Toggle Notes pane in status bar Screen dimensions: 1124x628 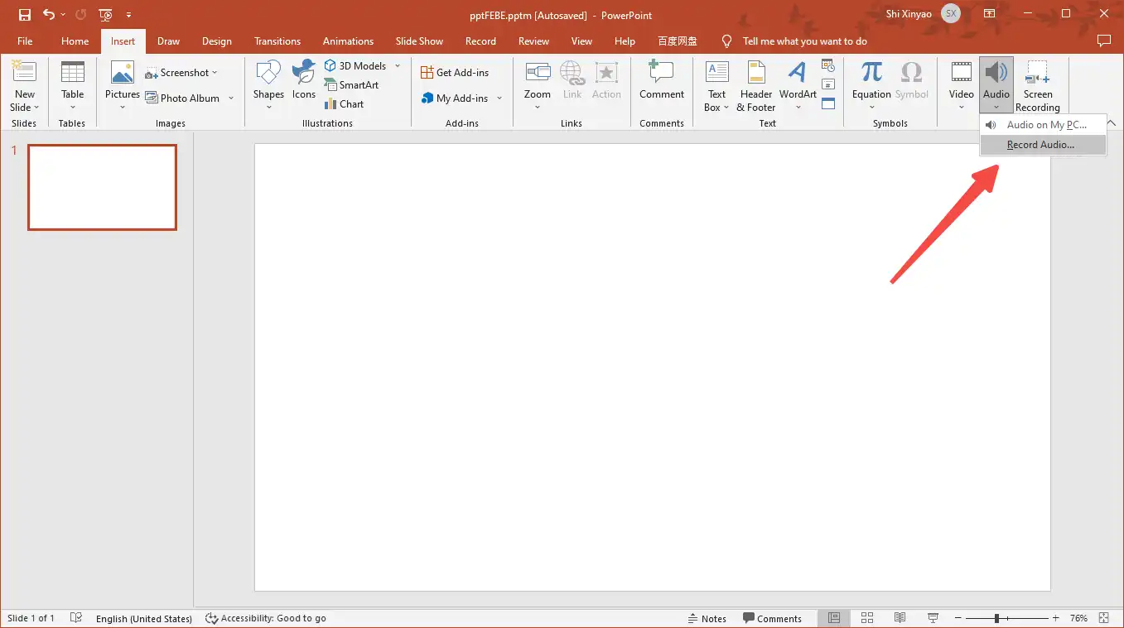click(x=707, y=618)
